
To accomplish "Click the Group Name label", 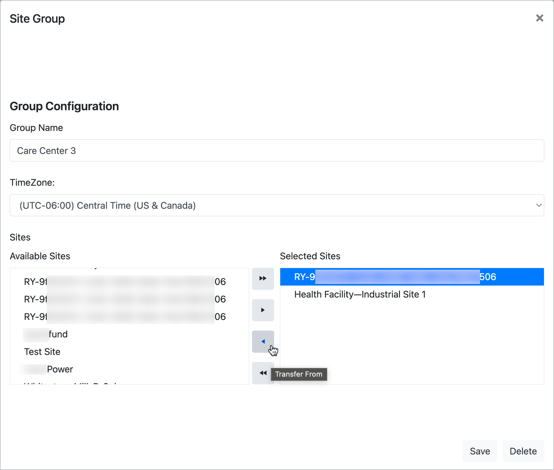I will [36, 128].
